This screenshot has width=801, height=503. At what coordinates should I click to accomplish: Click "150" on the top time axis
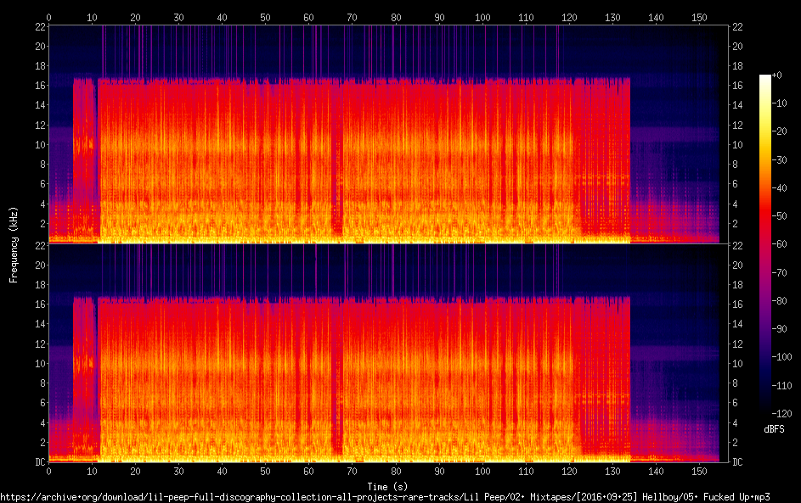coord(699,17)
